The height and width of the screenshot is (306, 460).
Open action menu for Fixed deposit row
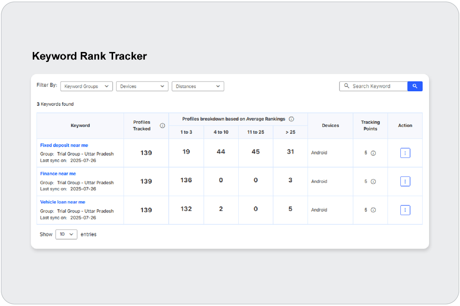(405, 153)
